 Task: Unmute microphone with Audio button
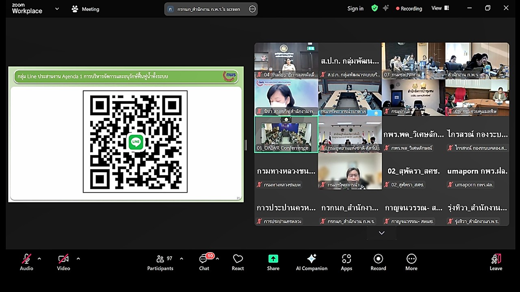(x=26, y=262)
